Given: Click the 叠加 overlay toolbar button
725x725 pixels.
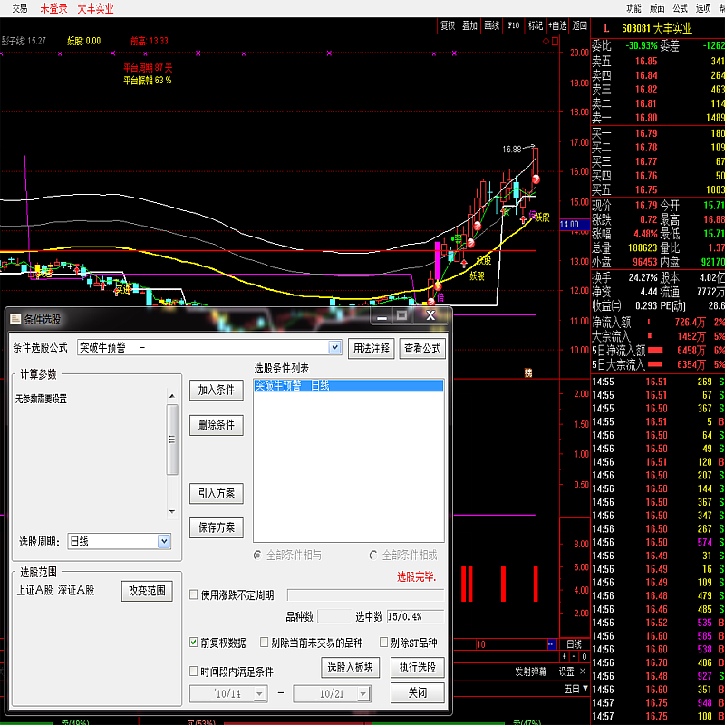Looking at the screenshot, I should click(x=469, y=25).
